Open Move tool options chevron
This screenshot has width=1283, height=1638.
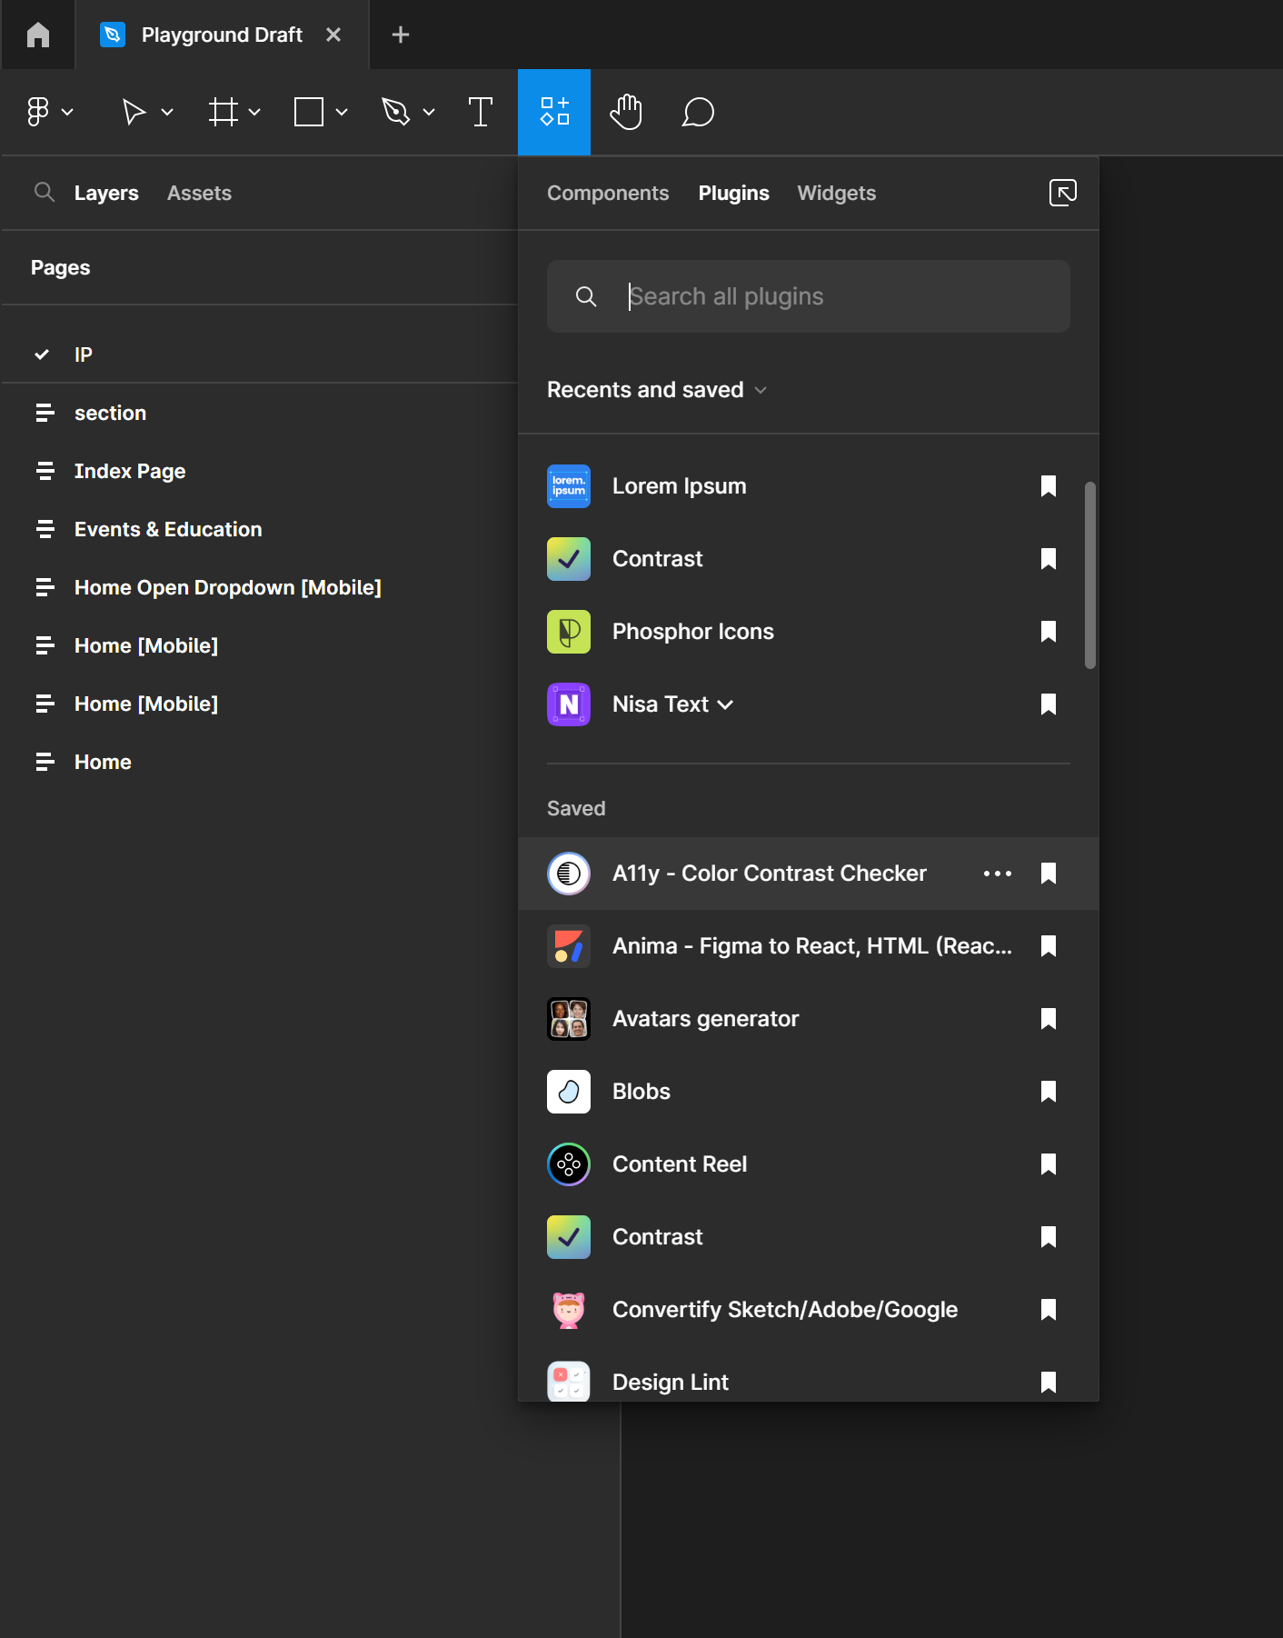167,113
